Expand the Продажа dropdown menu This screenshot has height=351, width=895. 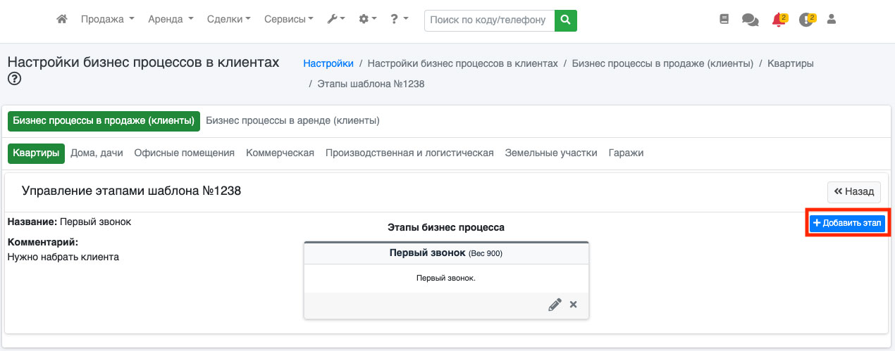click(107, 20)
